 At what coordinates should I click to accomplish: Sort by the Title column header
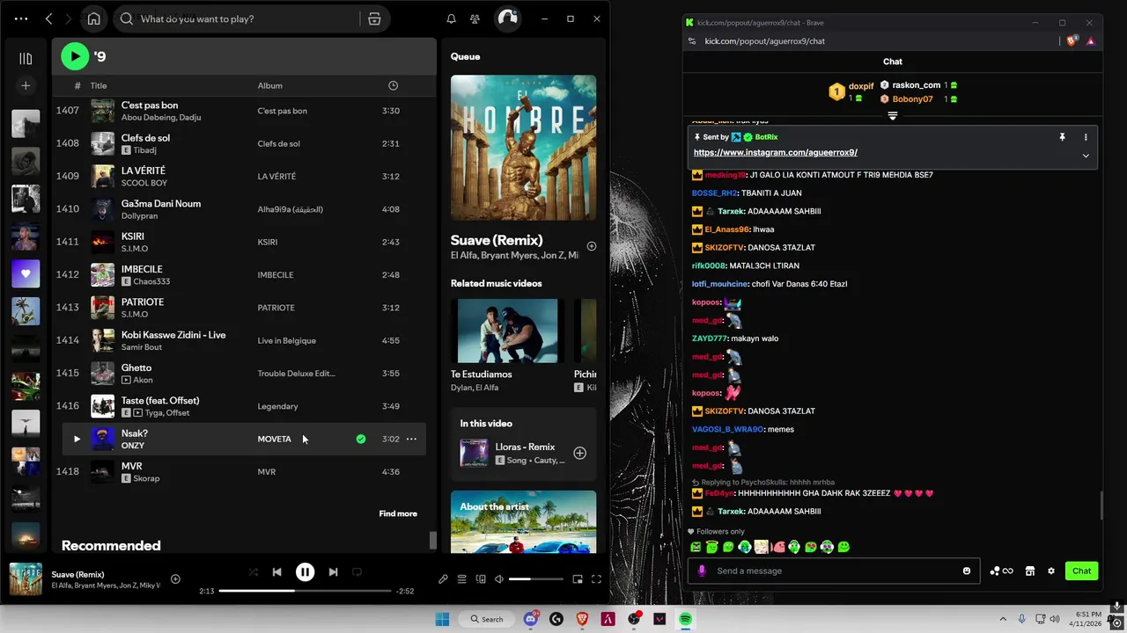click(99, 85)
